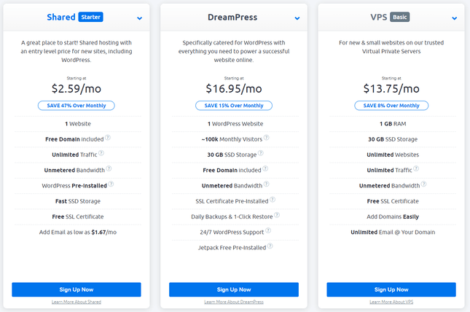Click the Shared plan title
This screenshot has width=470, height=312.
61,17
